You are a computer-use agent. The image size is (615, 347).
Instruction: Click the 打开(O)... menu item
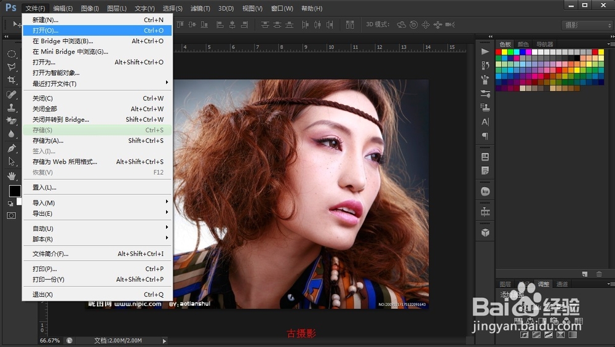(x=46, y=30)
